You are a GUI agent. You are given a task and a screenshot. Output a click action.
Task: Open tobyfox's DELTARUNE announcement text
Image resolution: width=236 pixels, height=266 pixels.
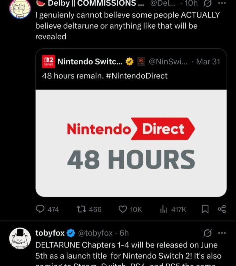click(x=126, y=251)
